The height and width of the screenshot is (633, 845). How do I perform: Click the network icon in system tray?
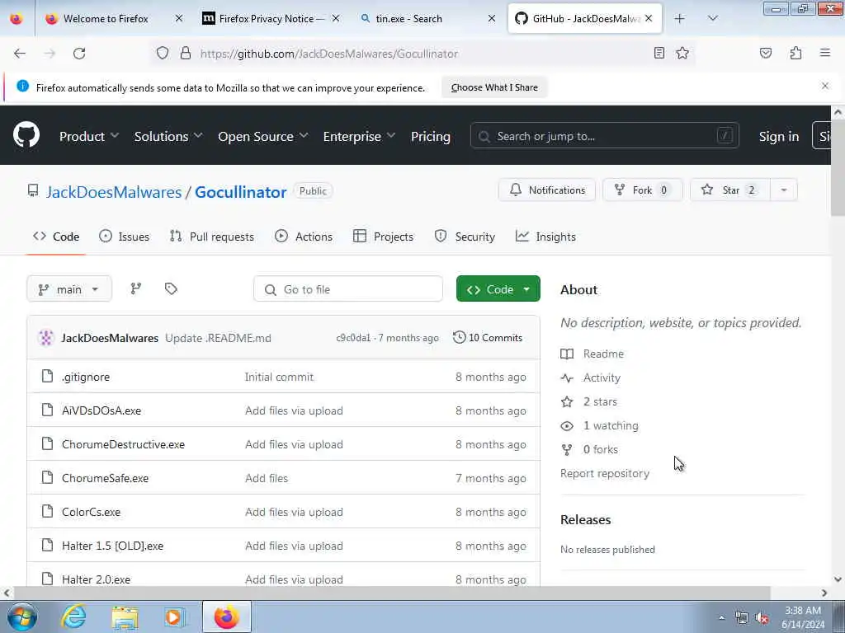tap(742, 618)
